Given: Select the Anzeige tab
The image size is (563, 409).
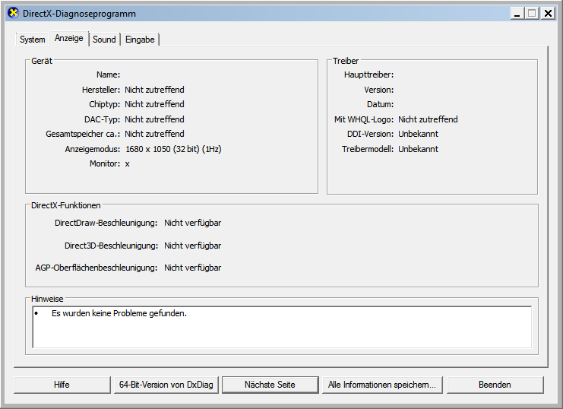Looking at the screenshot, I should pyautogui.click(x=69, y=38).
